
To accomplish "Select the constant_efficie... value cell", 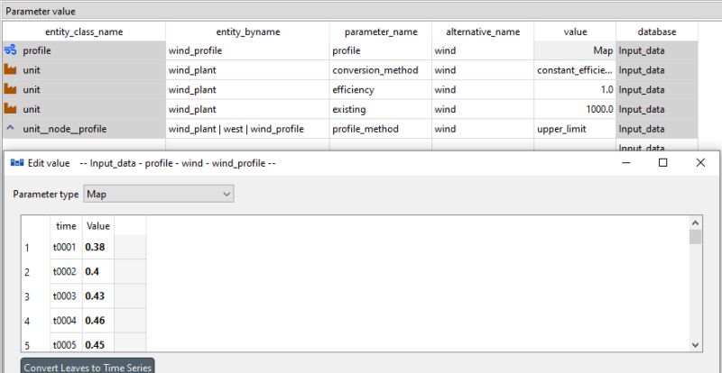I will pyautogui.click(x=575, y=70).
